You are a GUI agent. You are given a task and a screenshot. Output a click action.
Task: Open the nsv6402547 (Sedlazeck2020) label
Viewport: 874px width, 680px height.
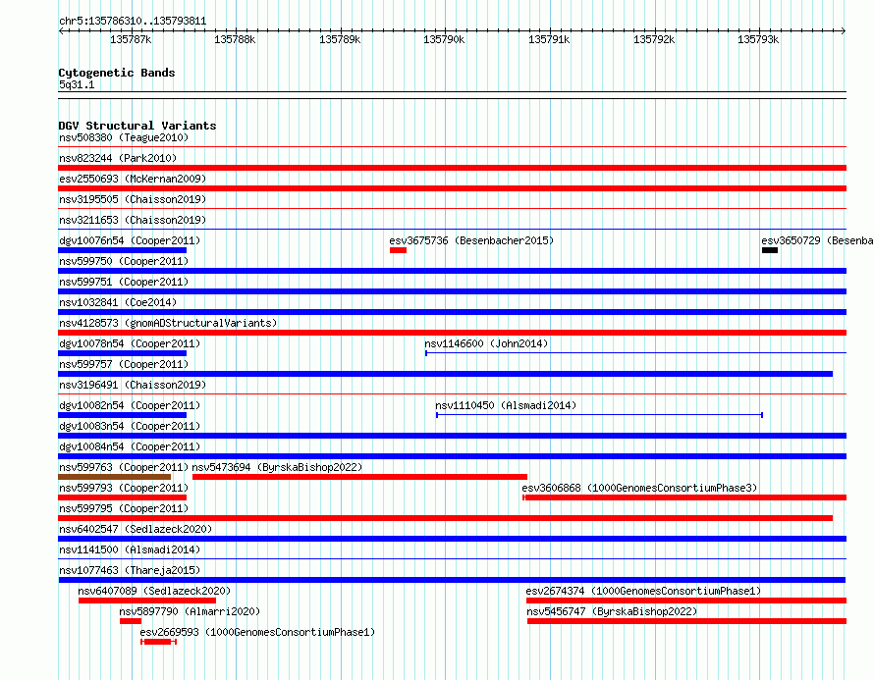pos(136,529)
